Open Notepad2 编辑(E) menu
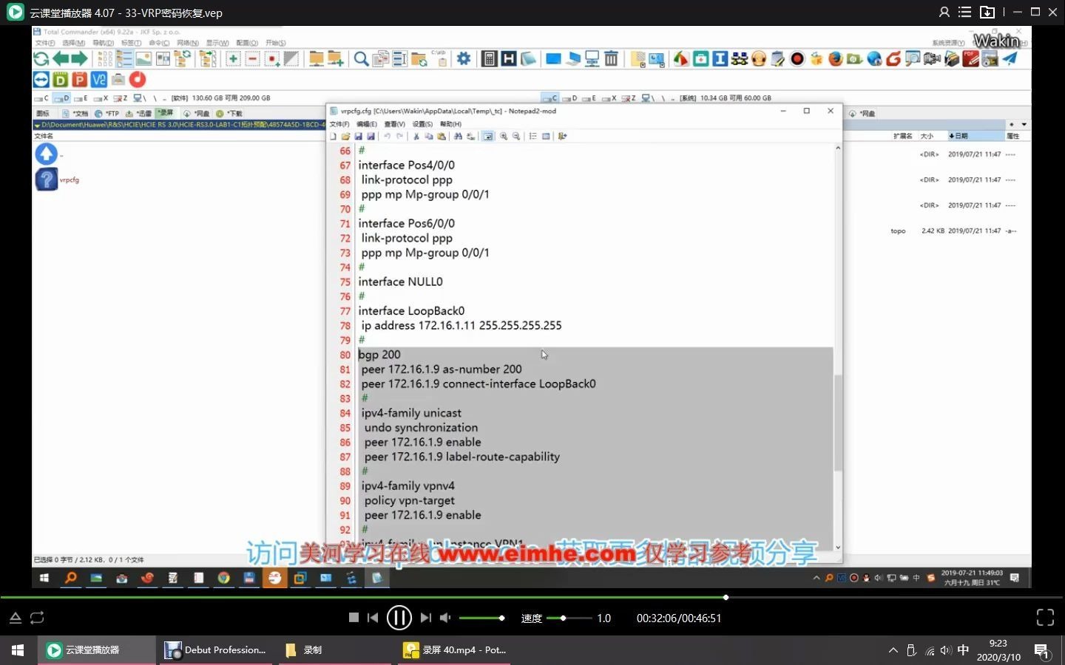The image size is (1065, 665). 367,124
